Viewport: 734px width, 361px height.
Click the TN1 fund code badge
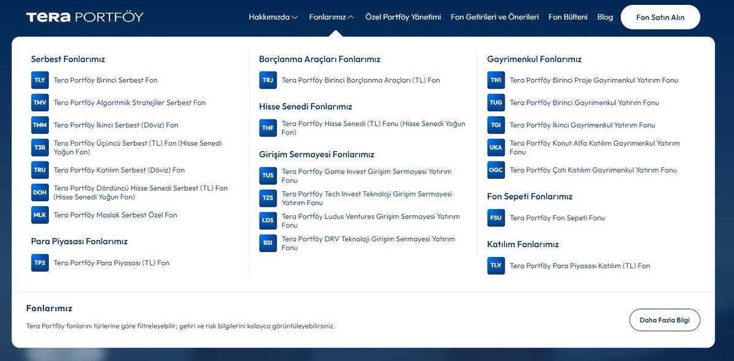click(x=496, y=80)
